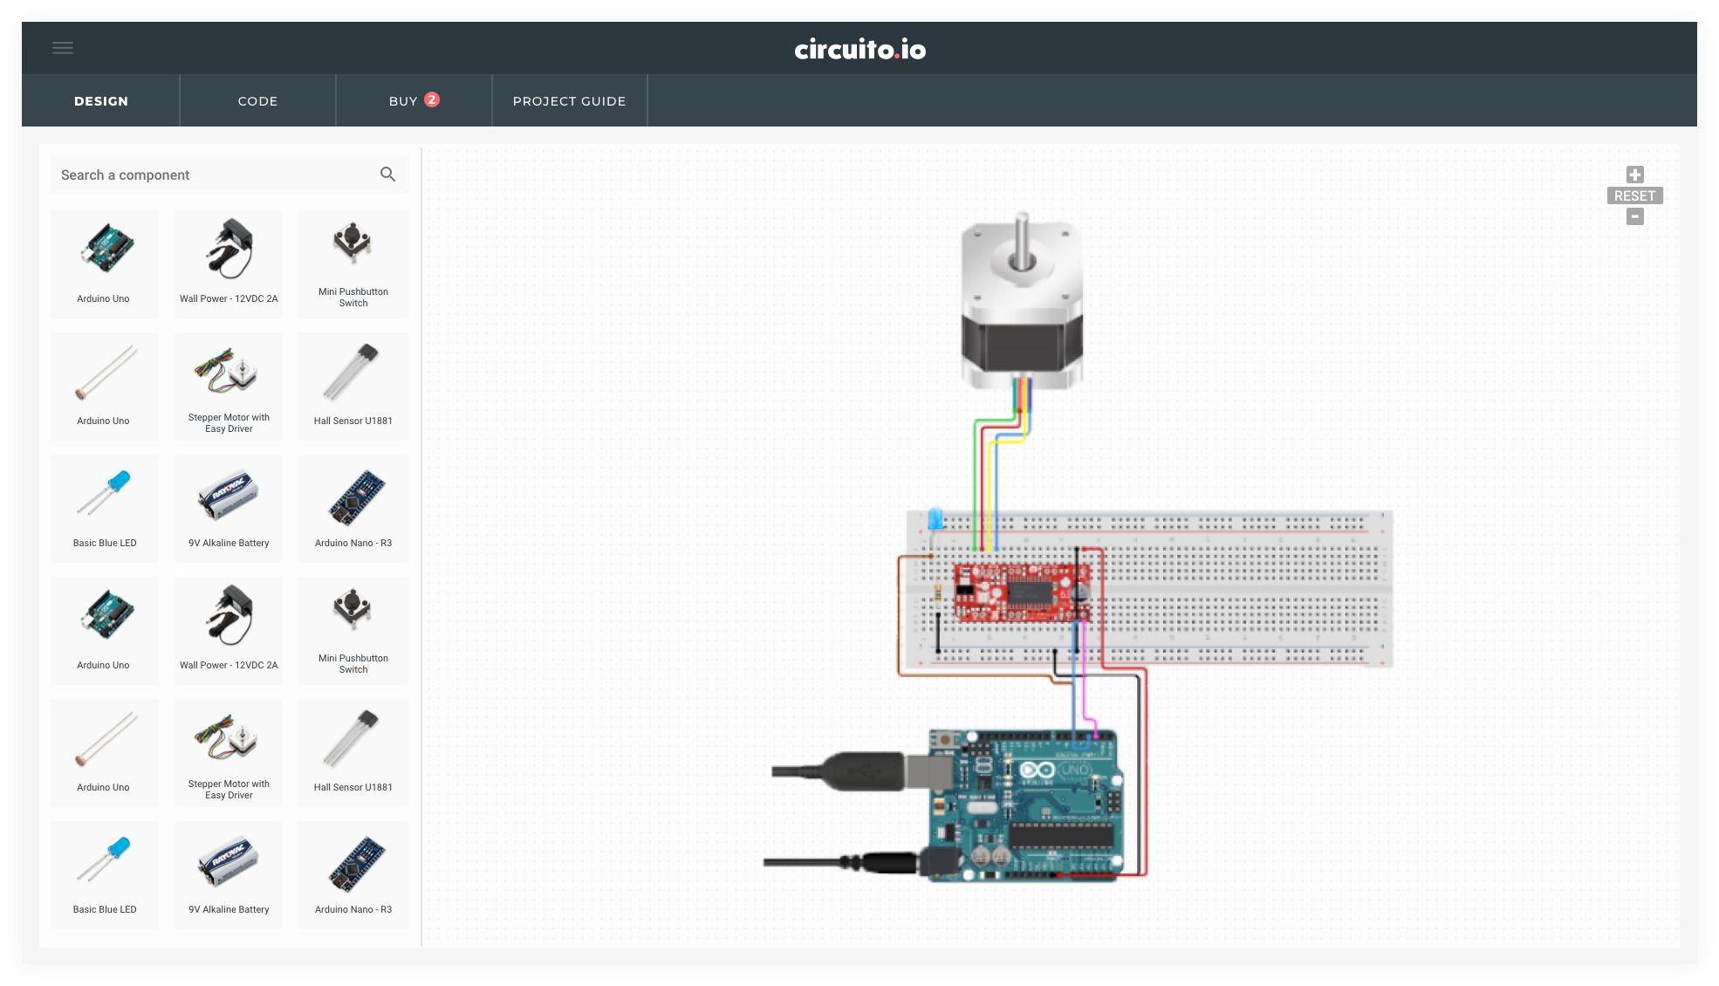This screenshot has width=1719, height=986.
Task: Open the hamburger menu icon
Action: pos(63,48)
